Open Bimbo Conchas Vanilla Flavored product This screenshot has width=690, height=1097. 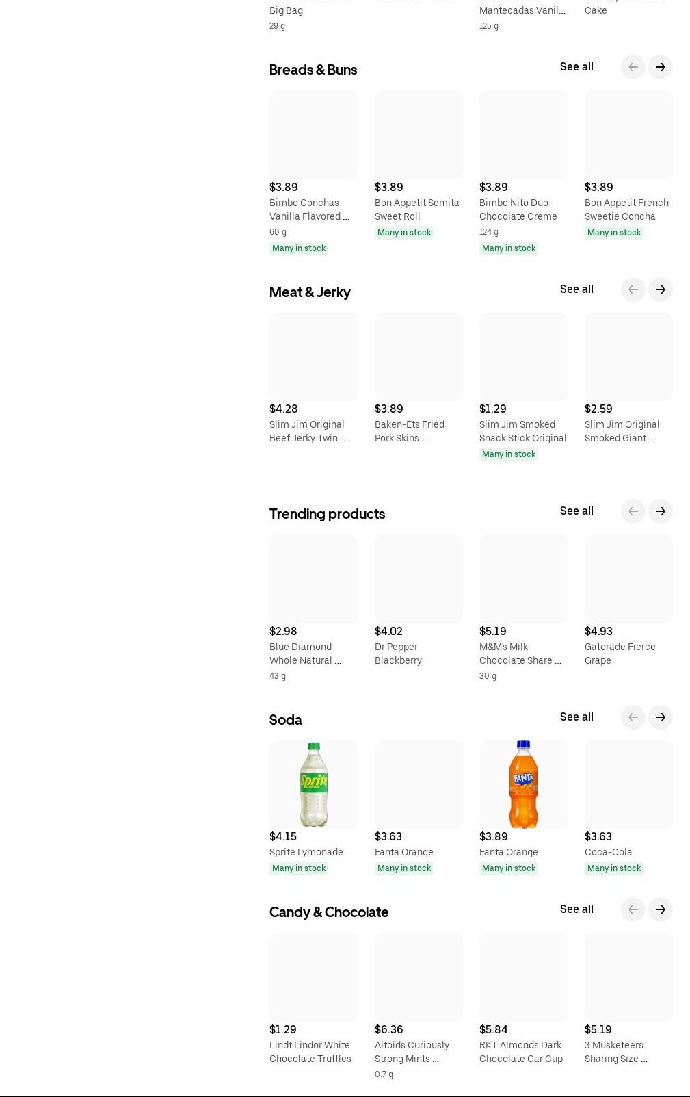point(309,209)
